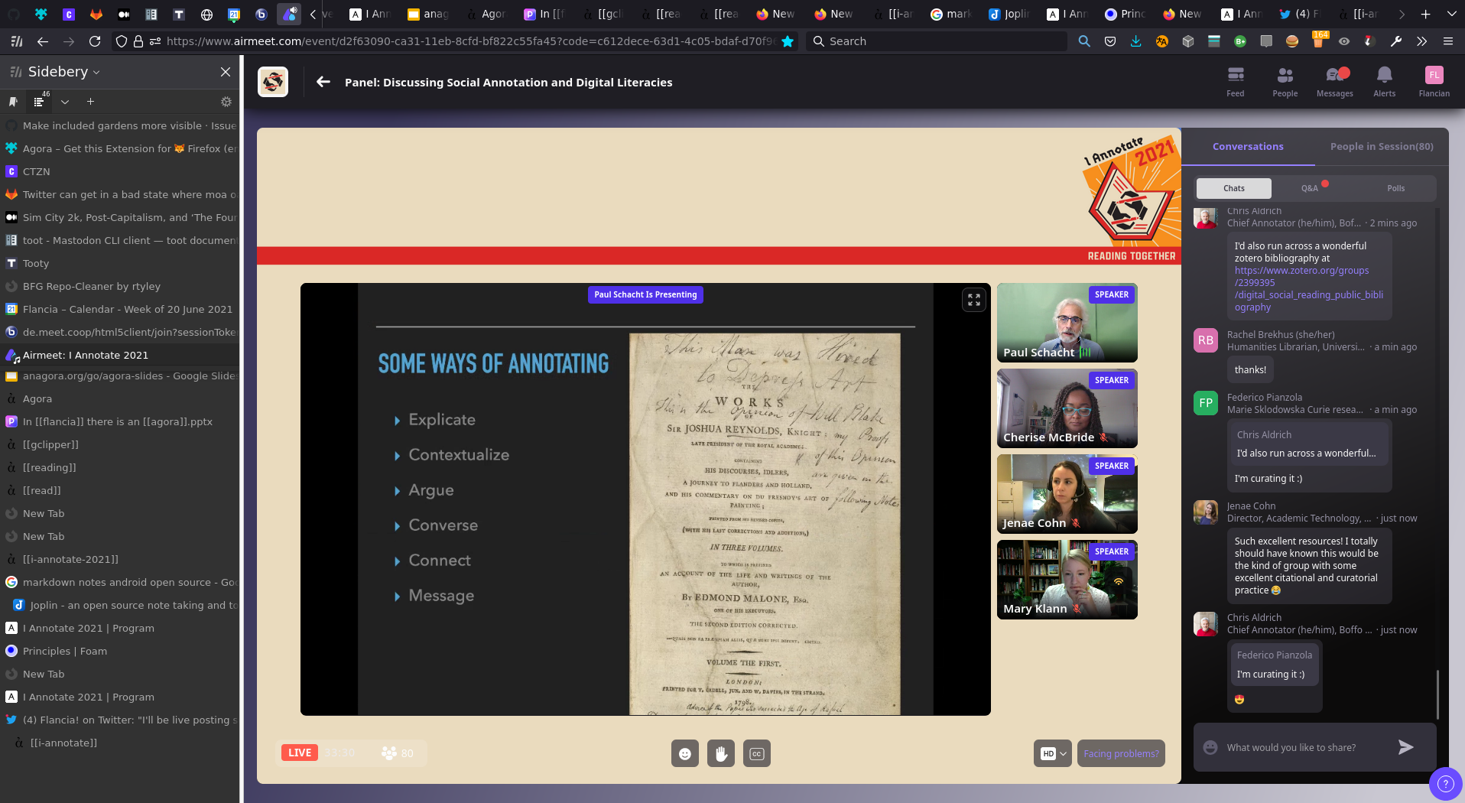Open the Save to Pocket icon
This screenshot has width=1465, height=803.
point(1110,41)
